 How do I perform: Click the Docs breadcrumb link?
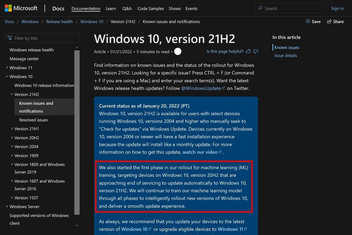point(9,21)
